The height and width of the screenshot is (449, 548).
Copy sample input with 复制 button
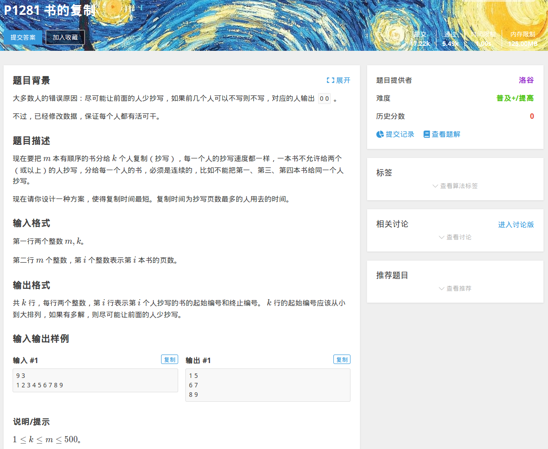(170, 359)
